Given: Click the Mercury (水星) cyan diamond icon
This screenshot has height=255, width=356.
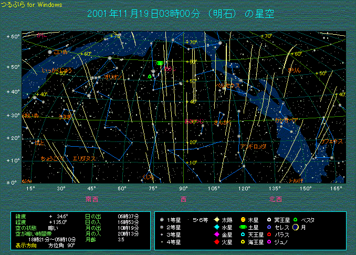Looking at the screenshot, I should [216, 227].
